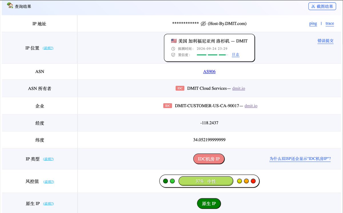Image resolution: width=343 pixels, height=213 pixels.
Task: Click the yellow risk indicator dot
Action: tap(240, 181)
